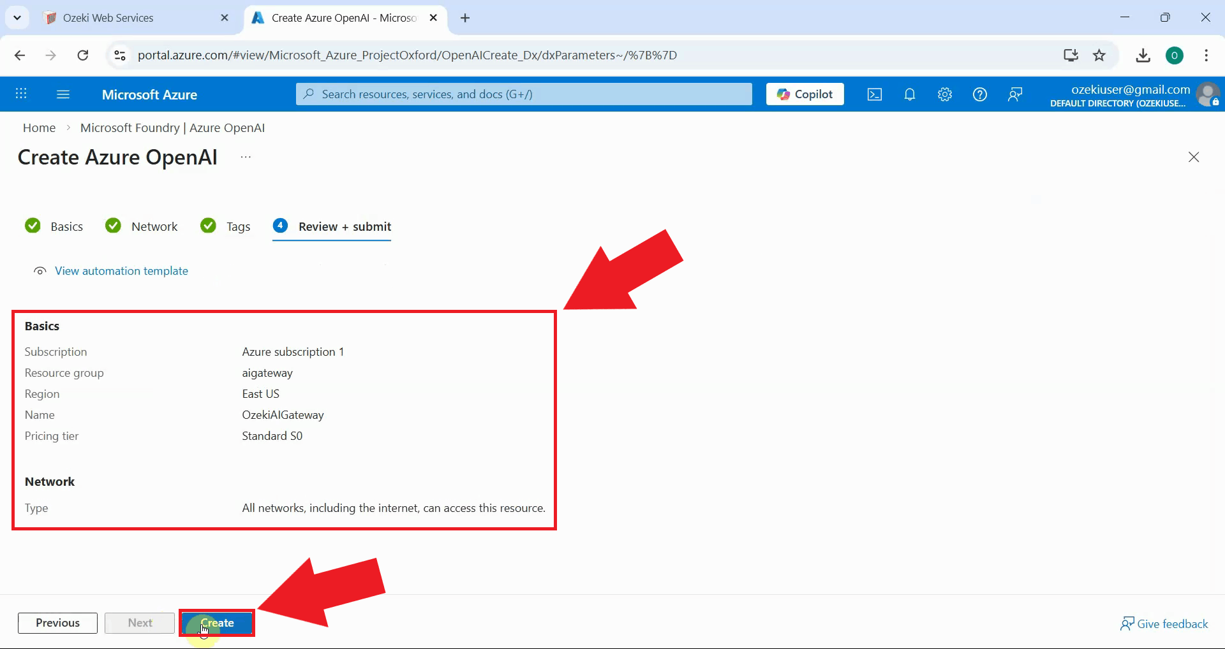Install the site via the install icon

[1070, 55]
